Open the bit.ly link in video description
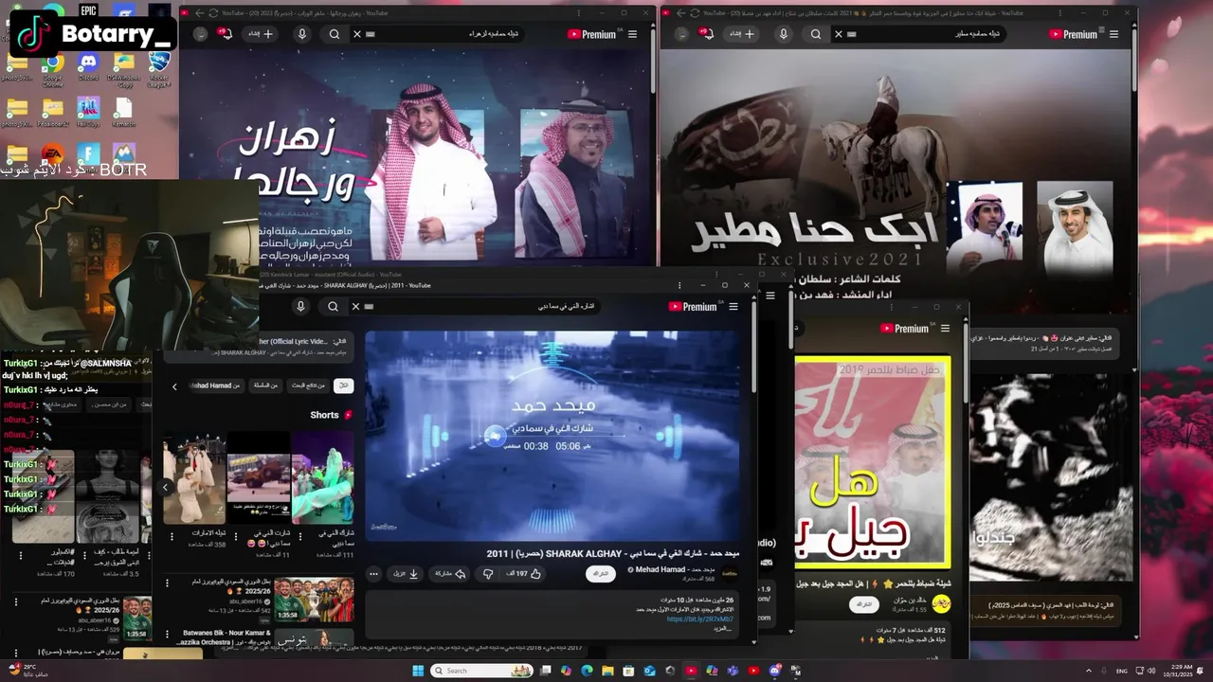This screenshot has width=1213, height=682. 699,619
